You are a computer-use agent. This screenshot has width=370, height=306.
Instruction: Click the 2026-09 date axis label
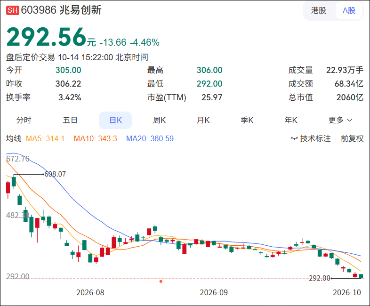(214, 292)
